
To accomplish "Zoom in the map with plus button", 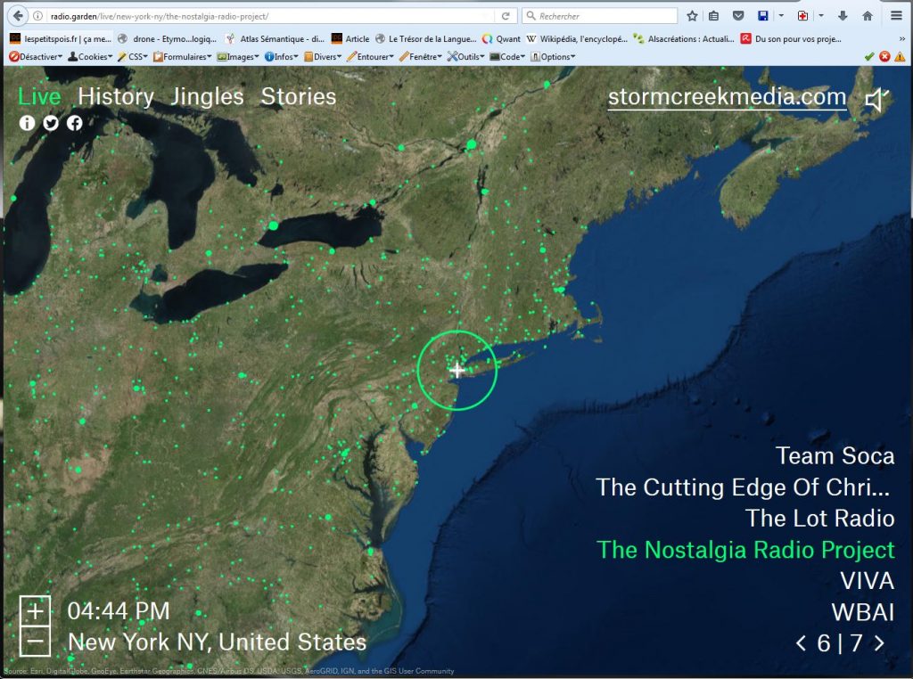I will tap(35, 611).
